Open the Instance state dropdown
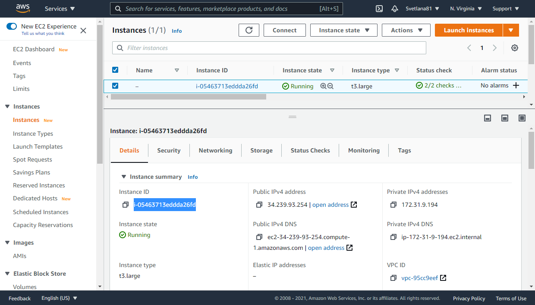Viewport: 535px width, 305px height. click(344, 30)
